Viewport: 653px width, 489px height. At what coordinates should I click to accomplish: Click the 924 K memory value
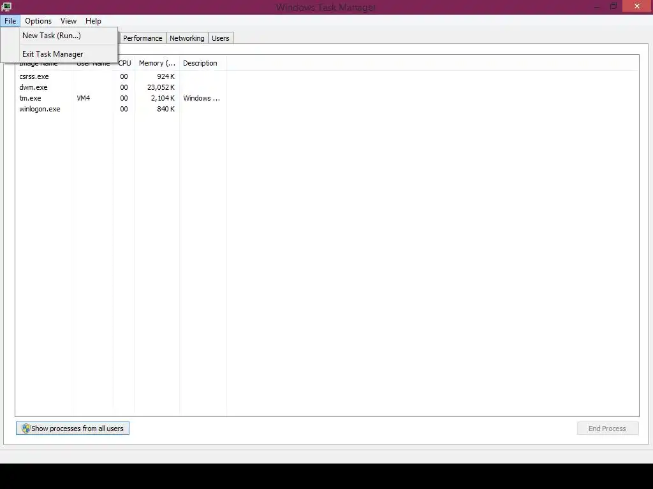click(x=166, y=76)
